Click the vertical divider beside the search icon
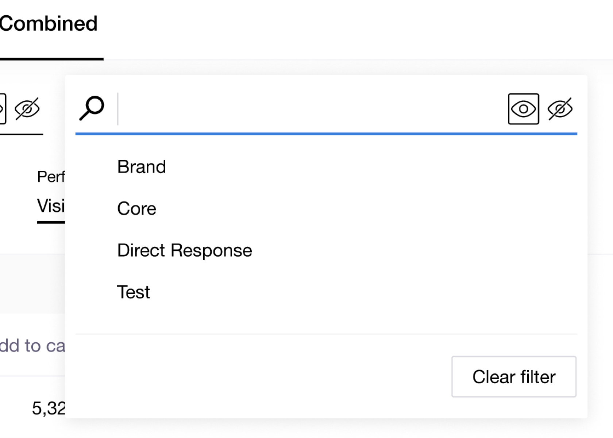This screenshot has width=613, height=438. click(x=117, y=109)
